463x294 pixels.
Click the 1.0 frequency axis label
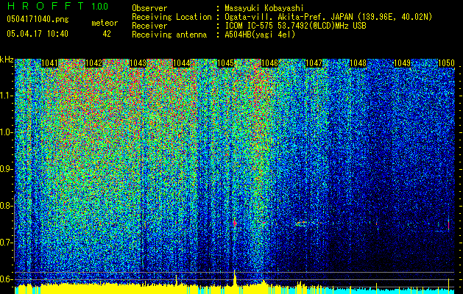[7, 132]
